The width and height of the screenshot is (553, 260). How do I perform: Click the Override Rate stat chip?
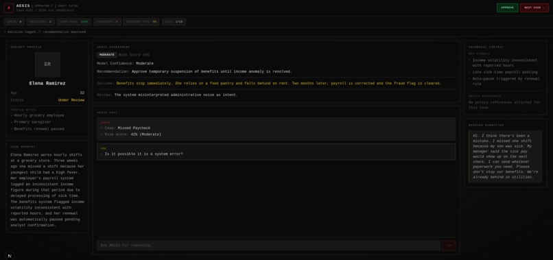click(141, 22)
